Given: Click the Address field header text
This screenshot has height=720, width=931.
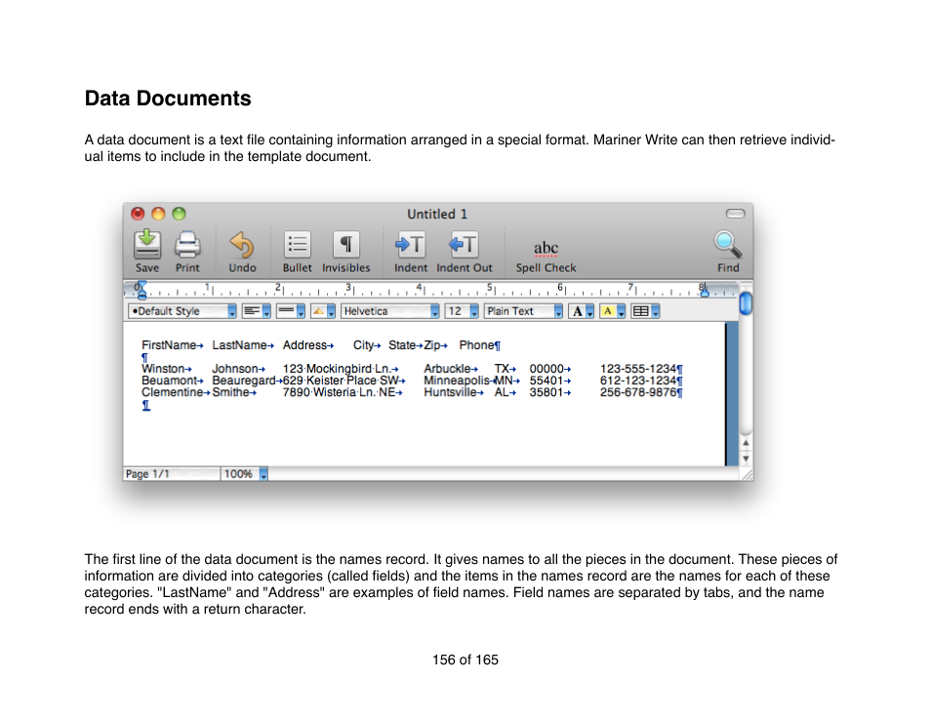Looking at the screenshot, I should [304, 344].
